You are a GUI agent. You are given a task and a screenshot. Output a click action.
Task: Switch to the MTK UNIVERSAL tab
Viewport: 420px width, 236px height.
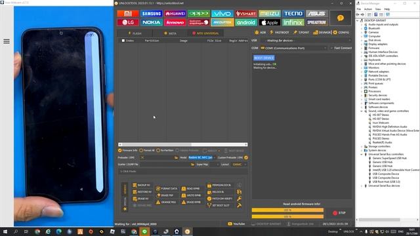pos(205,33)
